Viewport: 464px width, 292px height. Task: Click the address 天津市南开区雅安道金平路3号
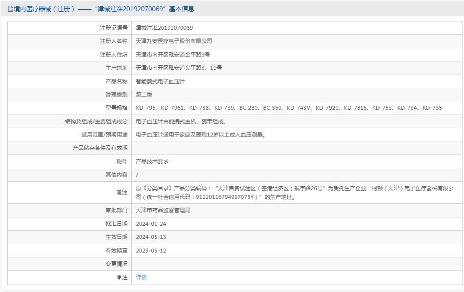173,55
